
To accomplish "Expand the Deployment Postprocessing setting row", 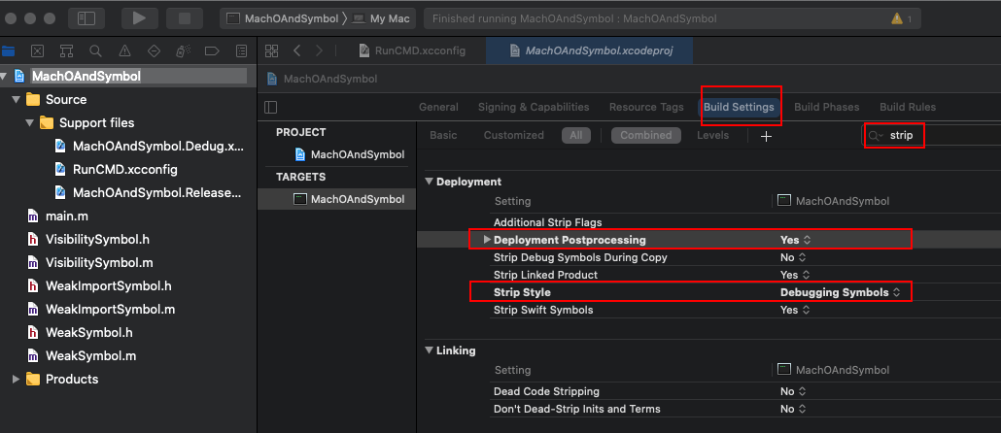I will pos(487,240).
